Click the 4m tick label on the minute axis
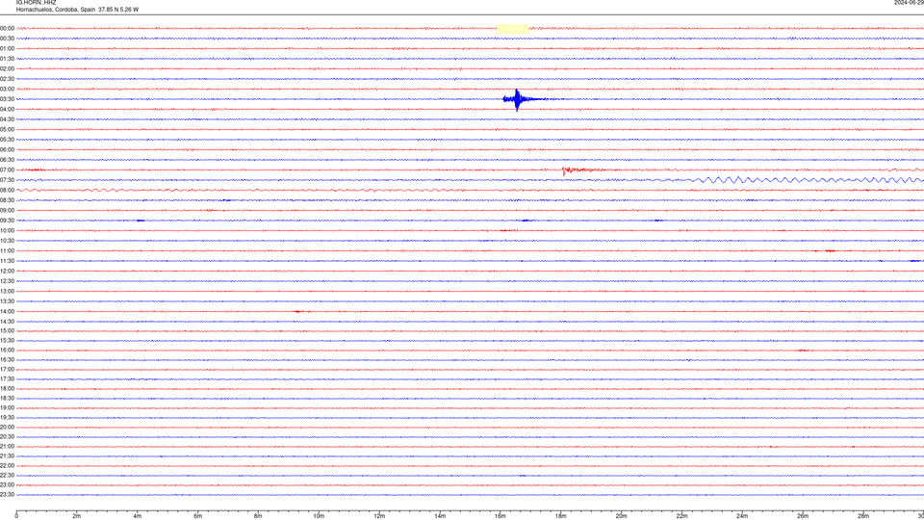This screenshot has height=520, width=924. [138, 516]
